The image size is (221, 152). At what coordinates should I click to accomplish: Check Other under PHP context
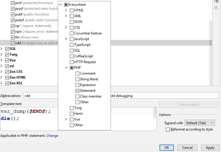77,102
